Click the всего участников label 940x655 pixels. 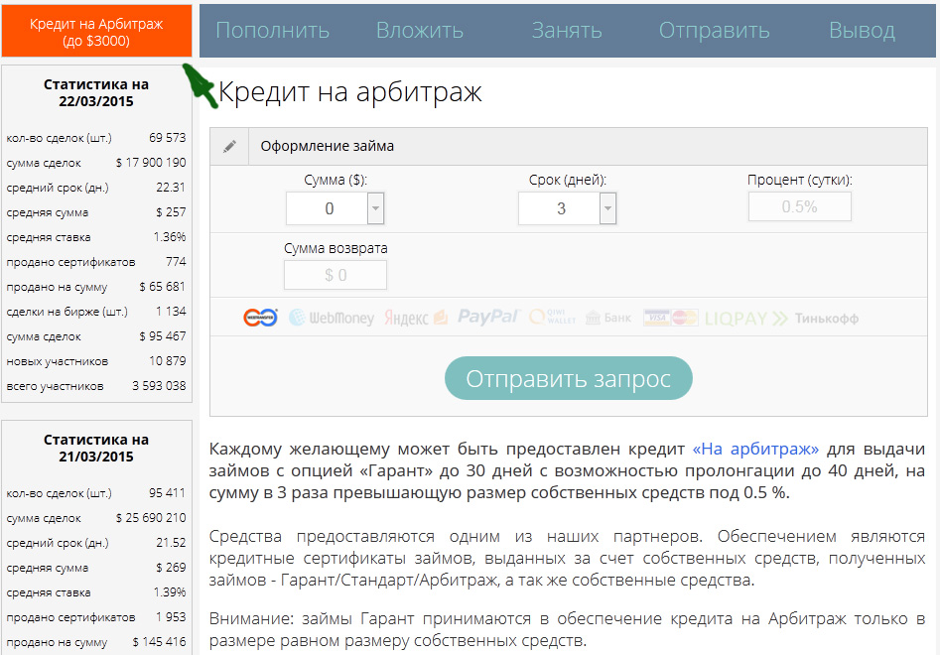click(55, 386)
